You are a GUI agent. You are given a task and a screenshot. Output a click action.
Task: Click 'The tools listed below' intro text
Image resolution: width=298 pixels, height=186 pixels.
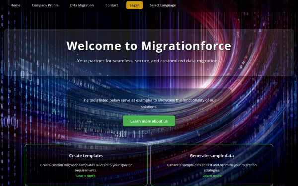coord(149,104)
